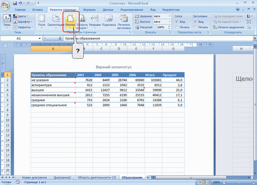
Task: Click the insert function fx button
Action: tap(60, 39)
